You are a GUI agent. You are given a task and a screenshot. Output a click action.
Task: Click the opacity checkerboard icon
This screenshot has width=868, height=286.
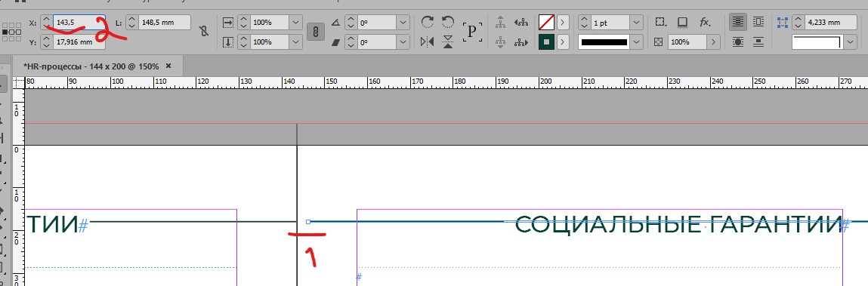[x=658, y=42]
